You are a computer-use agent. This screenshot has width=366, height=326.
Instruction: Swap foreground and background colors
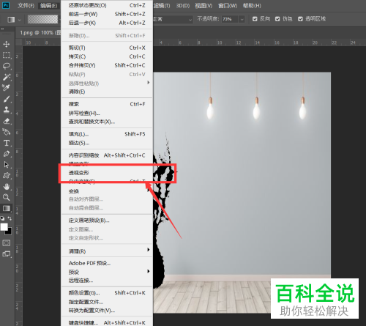pos(10,218)
